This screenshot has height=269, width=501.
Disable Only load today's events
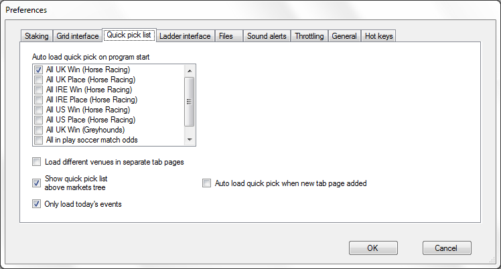point(36,204)
